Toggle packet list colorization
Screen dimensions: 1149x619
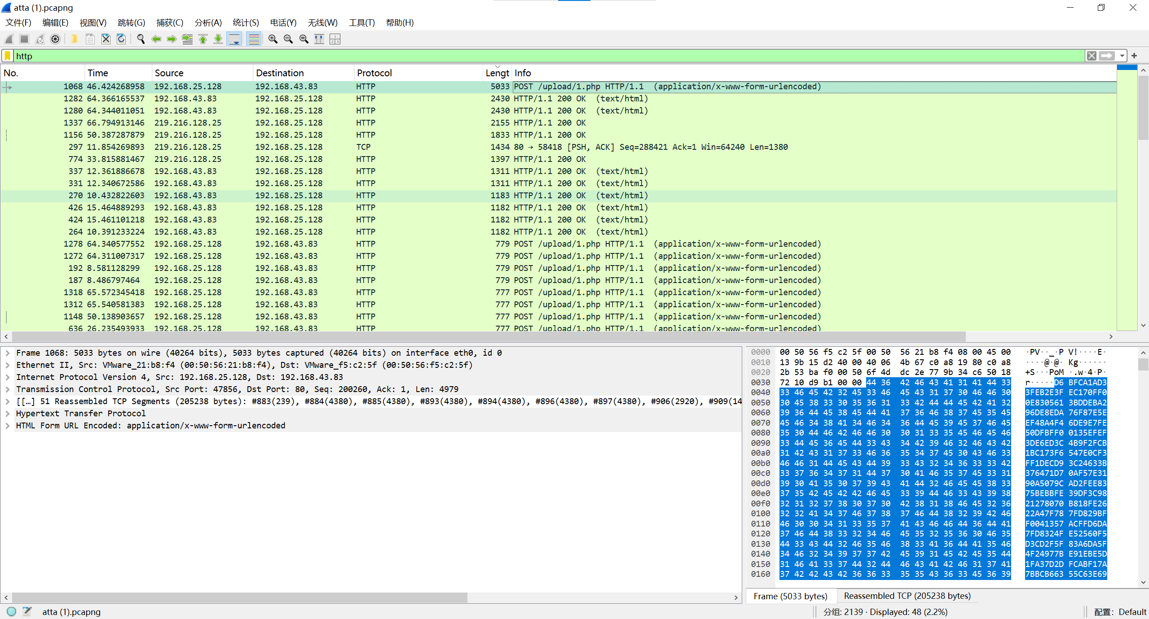coord(254,39)
